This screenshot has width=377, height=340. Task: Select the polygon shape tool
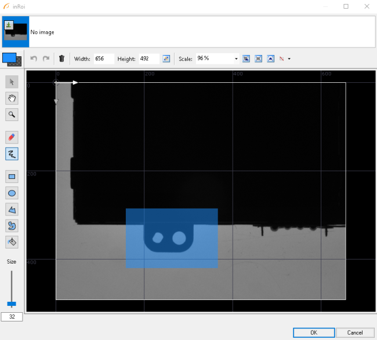[12, 209]
